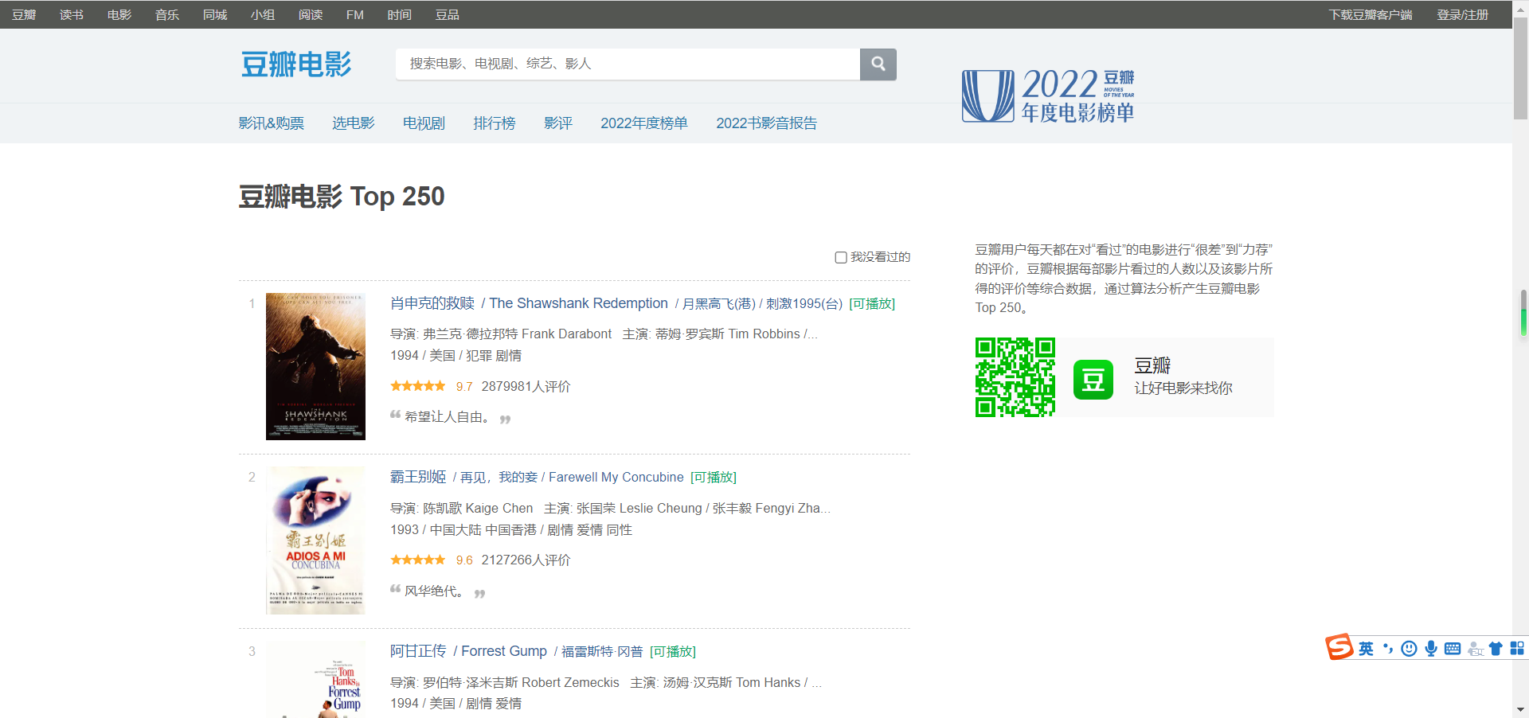Open the 小组 top navigation item
Image resolution: width=1529 pixels, height=718 pixels.
click(263, 14)
